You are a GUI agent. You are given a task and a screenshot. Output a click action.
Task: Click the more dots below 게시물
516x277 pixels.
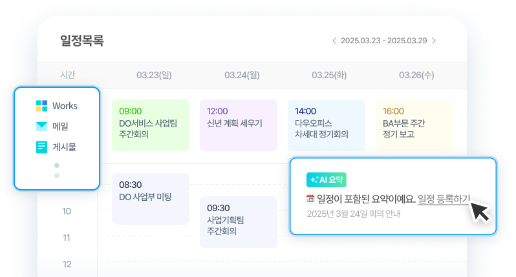click(x=57, y=170)
